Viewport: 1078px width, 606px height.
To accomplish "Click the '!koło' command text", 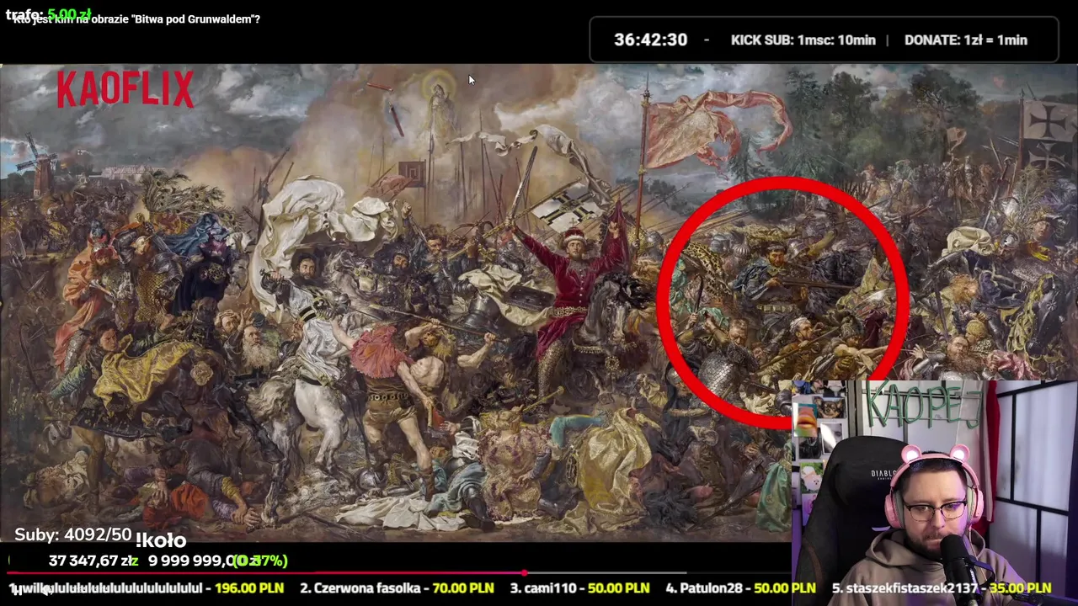I will tap(160, 540).
